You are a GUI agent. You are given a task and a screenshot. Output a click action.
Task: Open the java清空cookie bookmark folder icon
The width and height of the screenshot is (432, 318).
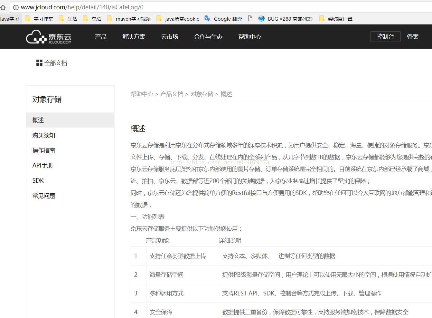159,19
